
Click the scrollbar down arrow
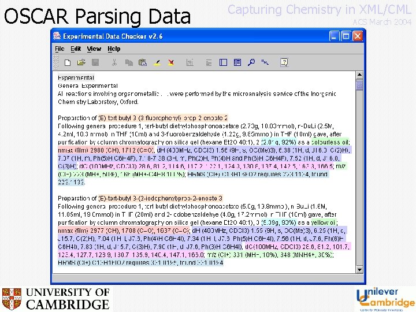(359, 270)
